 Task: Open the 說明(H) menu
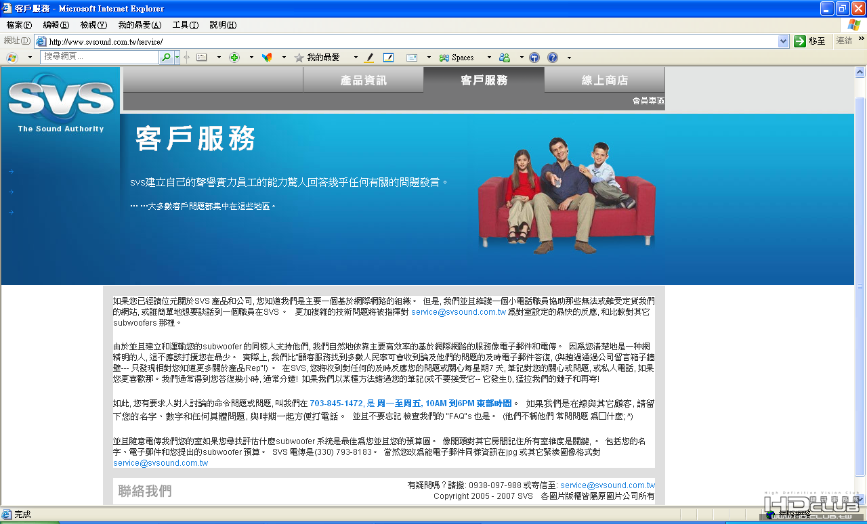click(x=223, y=25)
